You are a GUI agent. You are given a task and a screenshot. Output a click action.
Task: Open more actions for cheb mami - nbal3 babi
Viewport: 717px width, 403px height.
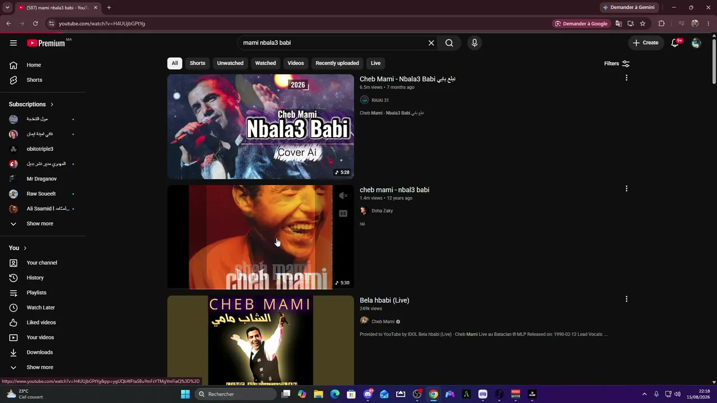pyautogui.click(x=626, y=189)
